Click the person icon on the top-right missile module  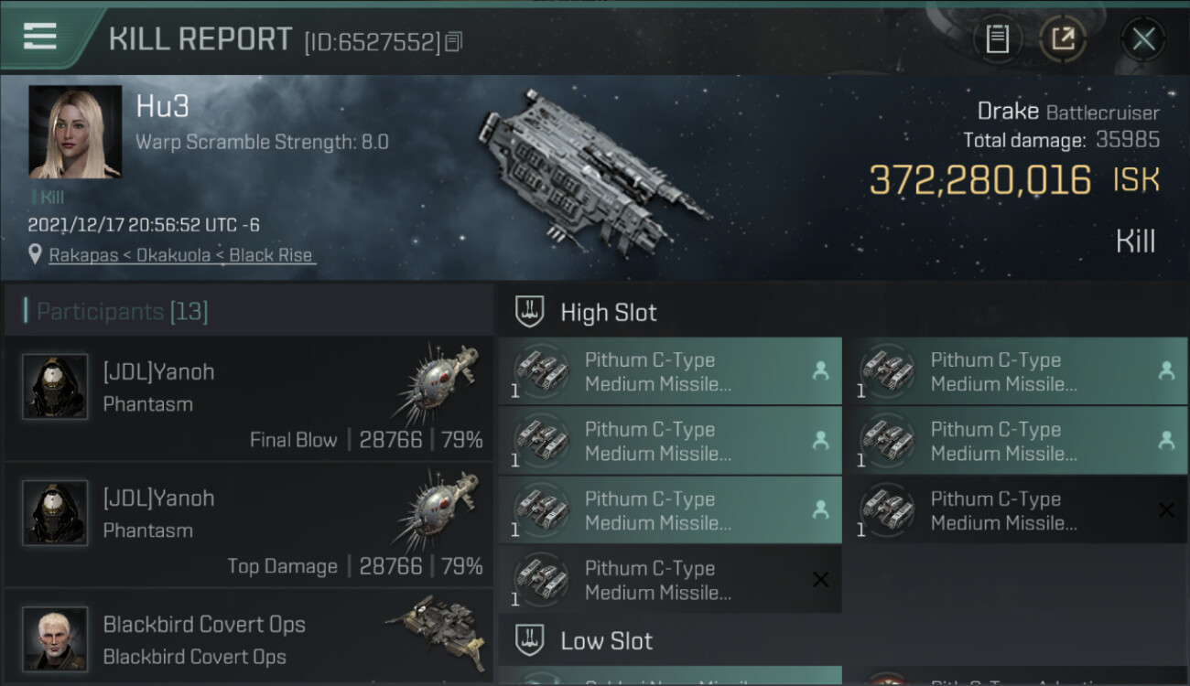pos(1166,371)
